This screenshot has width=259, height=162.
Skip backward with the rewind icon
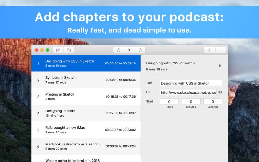point(118,50)
